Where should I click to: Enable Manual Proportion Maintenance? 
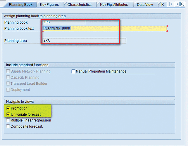point(73,71)
